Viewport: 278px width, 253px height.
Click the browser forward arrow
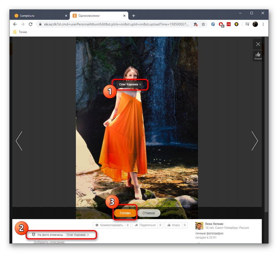[23, 24]
